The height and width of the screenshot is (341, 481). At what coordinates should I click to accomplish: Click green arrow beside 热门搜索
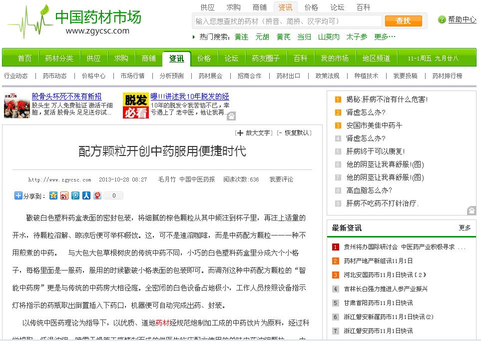pyautogui.click(x=192, y=36)
